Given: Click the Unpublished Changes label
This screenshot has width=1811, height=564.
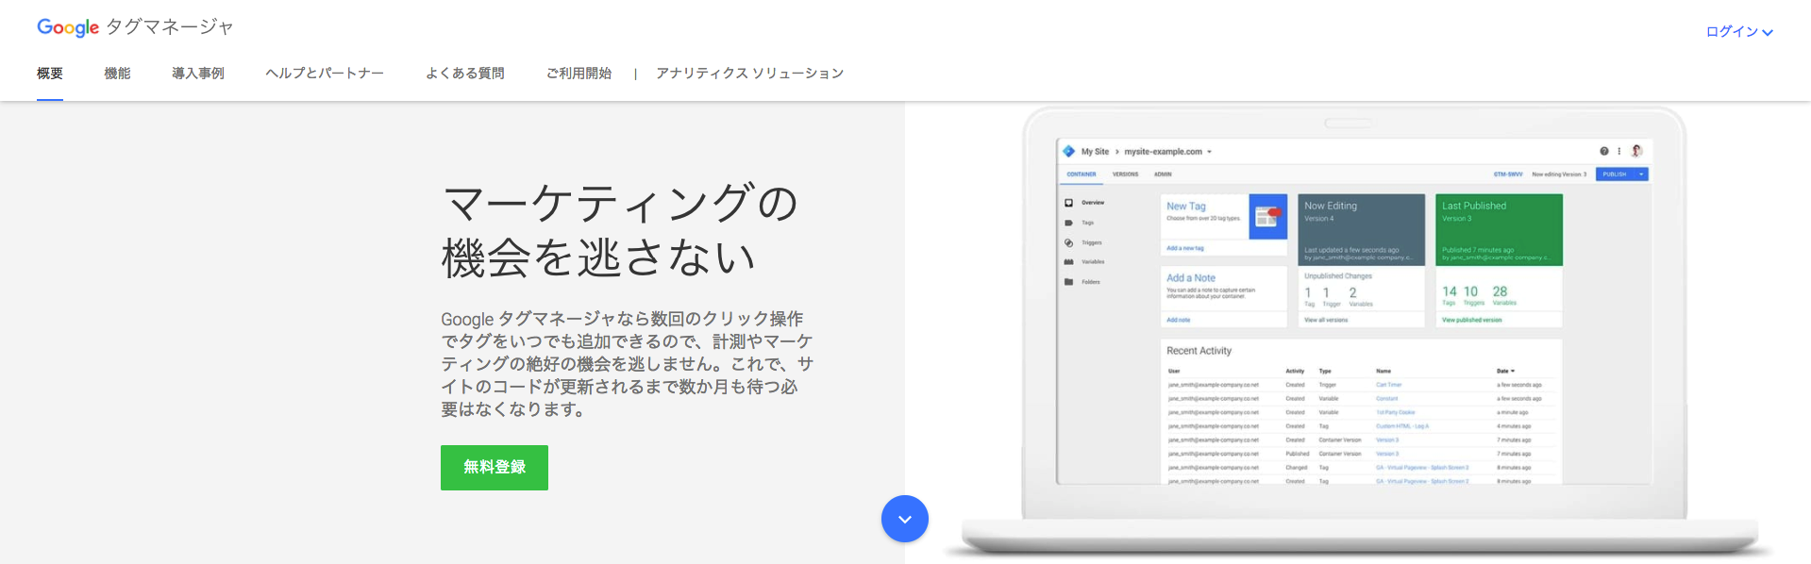Looking at the screenshot, I should coord(1338,276).
